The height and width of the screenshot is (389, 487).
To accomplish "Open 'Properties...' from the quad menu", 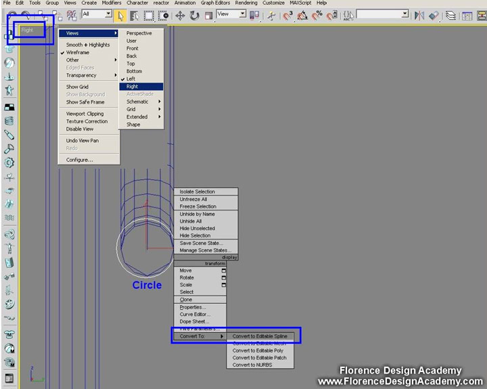I will tap(193, 307).
